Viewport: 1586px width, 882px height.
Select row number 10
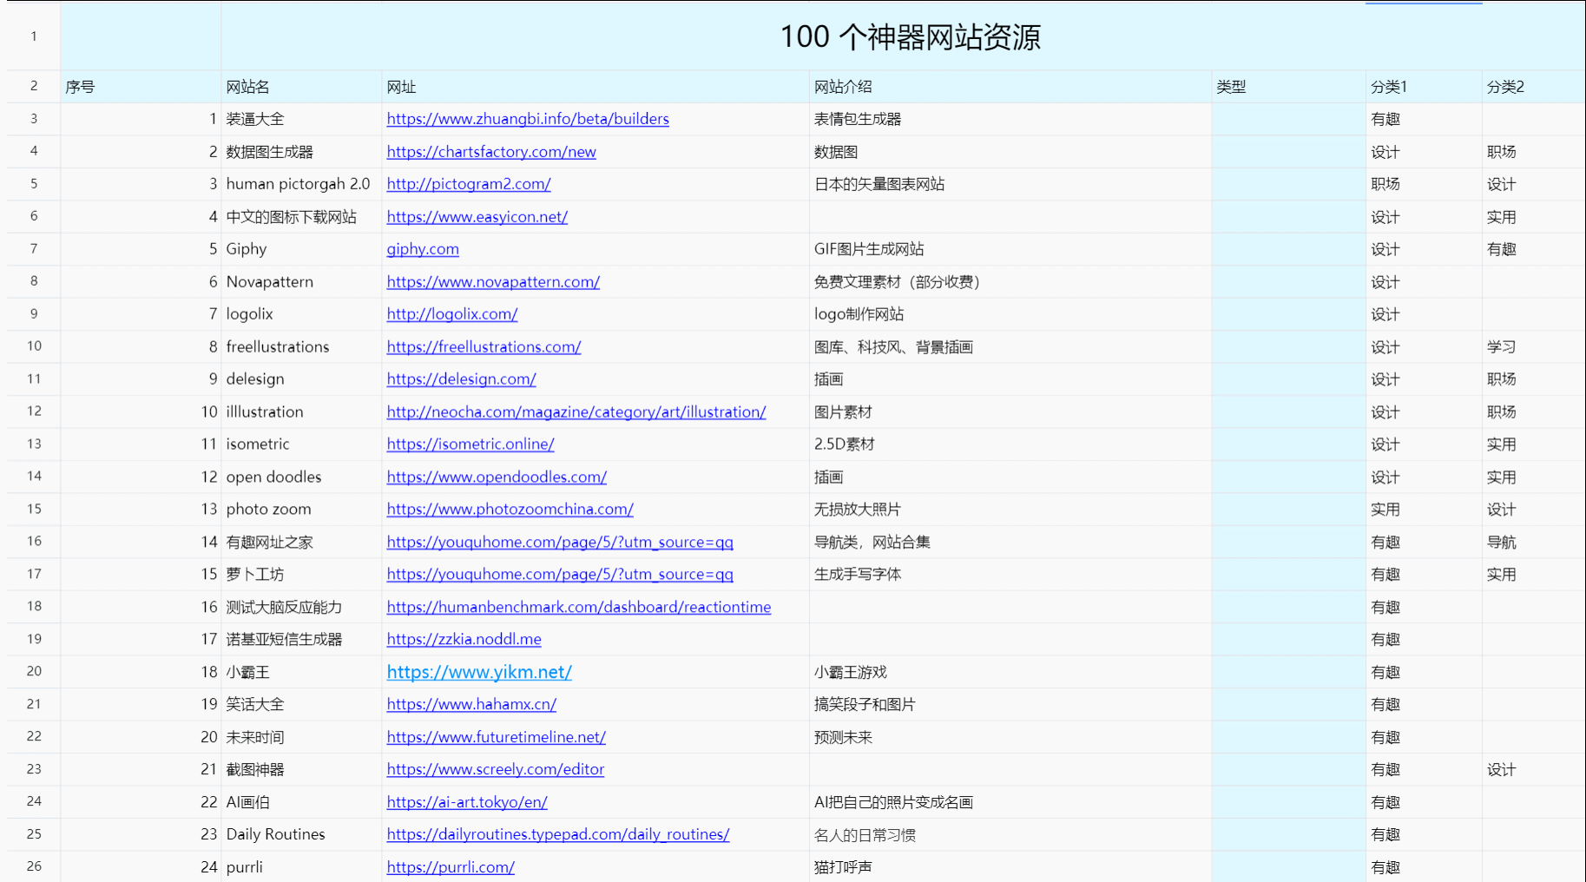(32, 346)
